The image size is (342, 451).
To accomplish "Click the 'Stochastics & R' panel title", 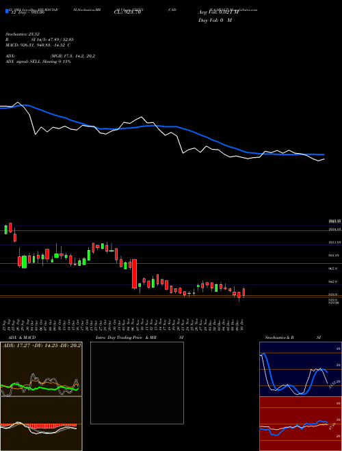I will click(x=279, y=338).
